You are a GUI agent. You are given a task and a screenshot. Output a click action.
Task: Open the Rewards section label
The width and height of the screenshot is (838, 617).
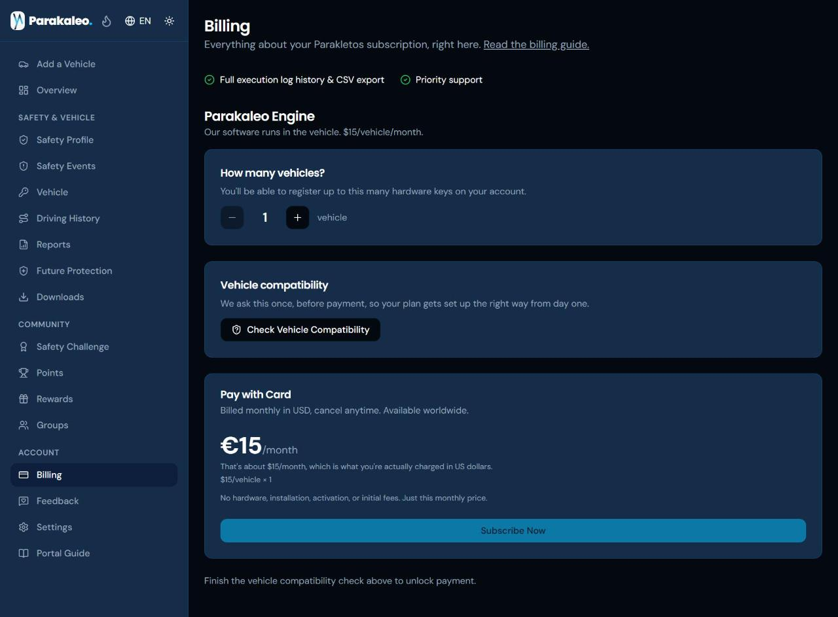[54, 399]
